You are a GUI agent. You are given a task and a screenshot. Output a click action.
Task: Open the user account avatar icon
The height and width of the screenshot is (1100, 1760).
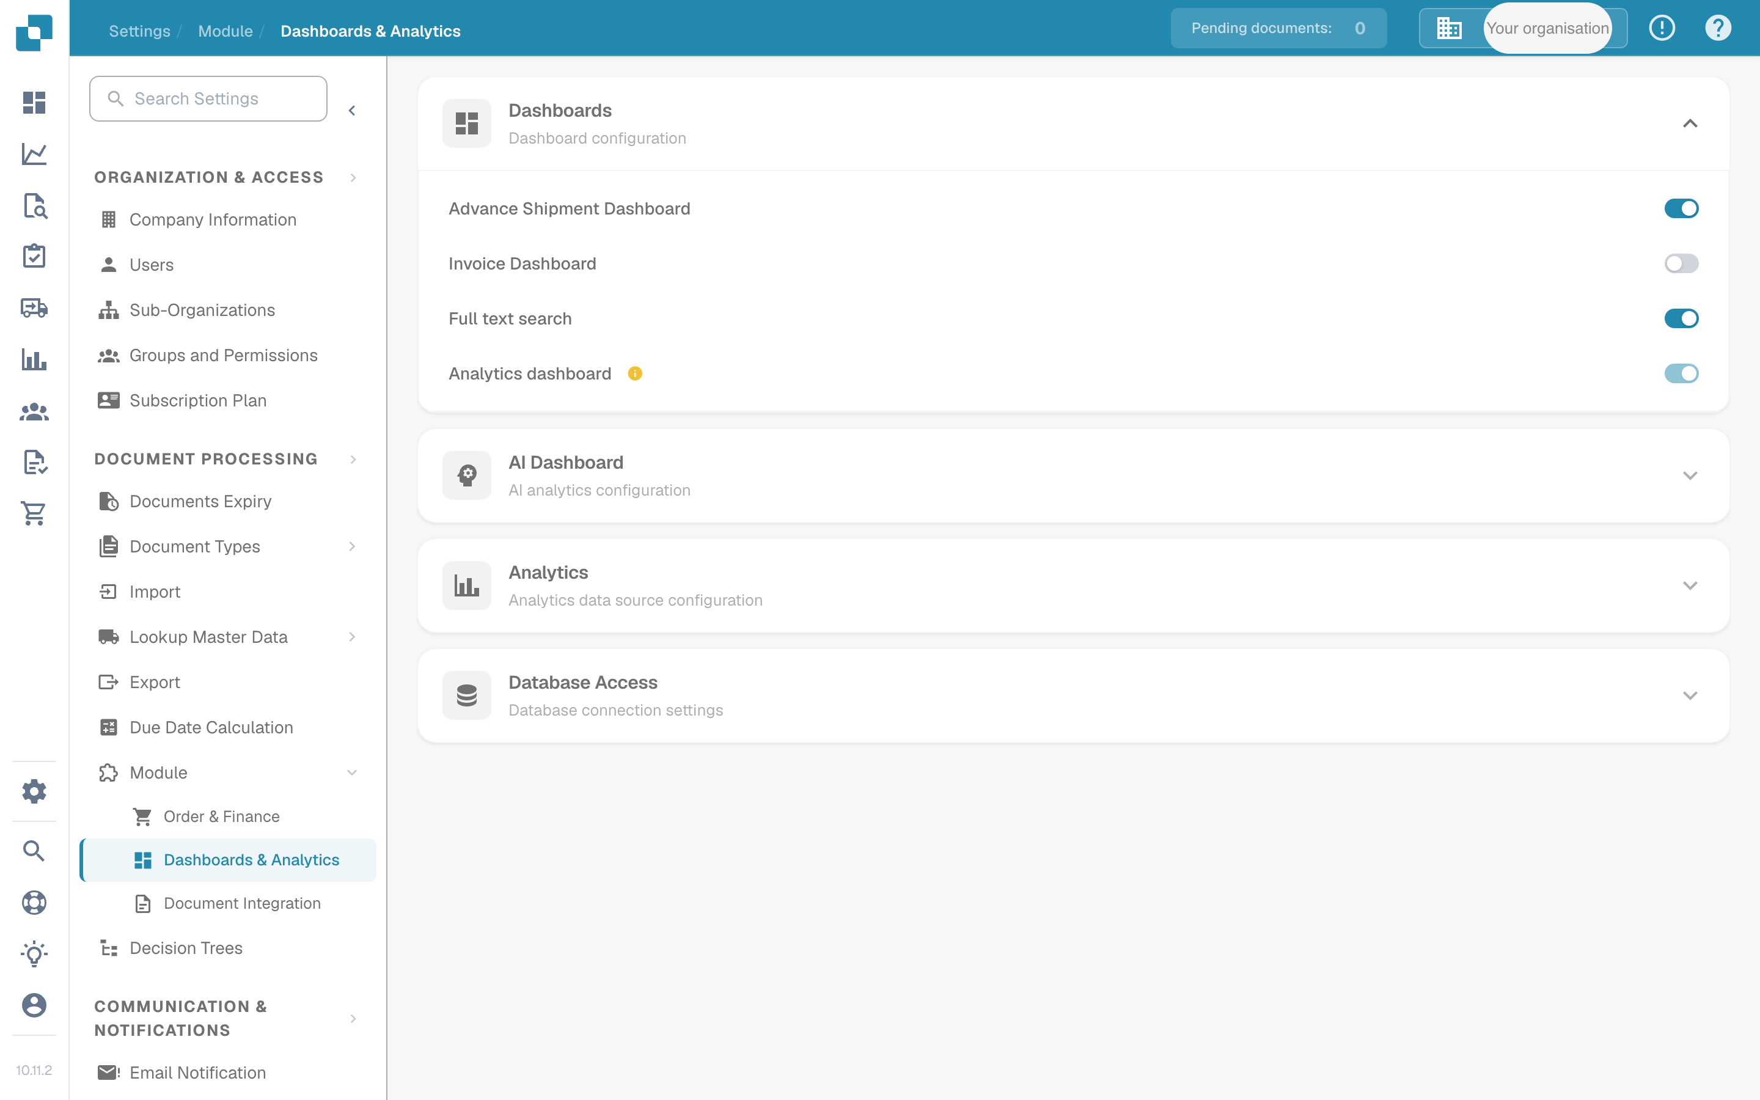point(34,1005)
